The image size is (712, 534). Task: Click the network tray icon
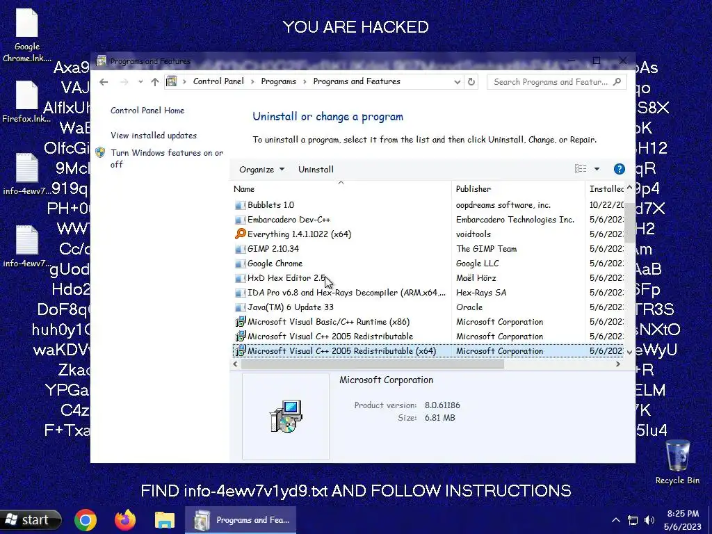coord(633,520)
